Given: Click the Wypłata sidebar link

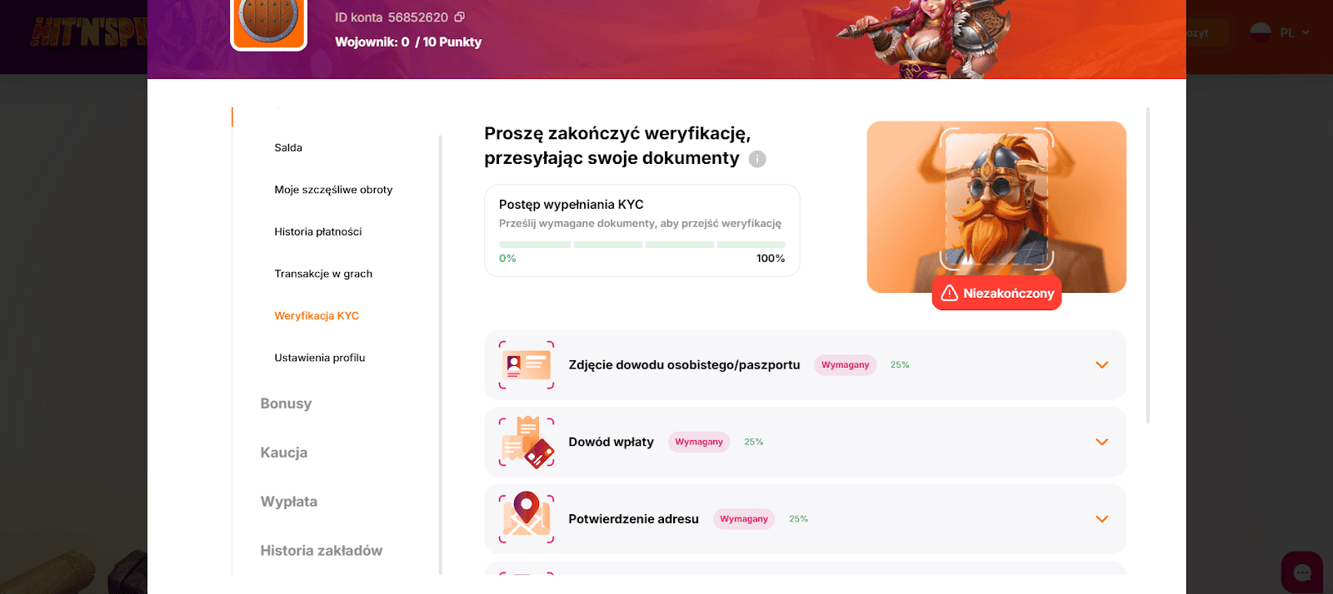Looking at the screenshot, I should (288, 502).
